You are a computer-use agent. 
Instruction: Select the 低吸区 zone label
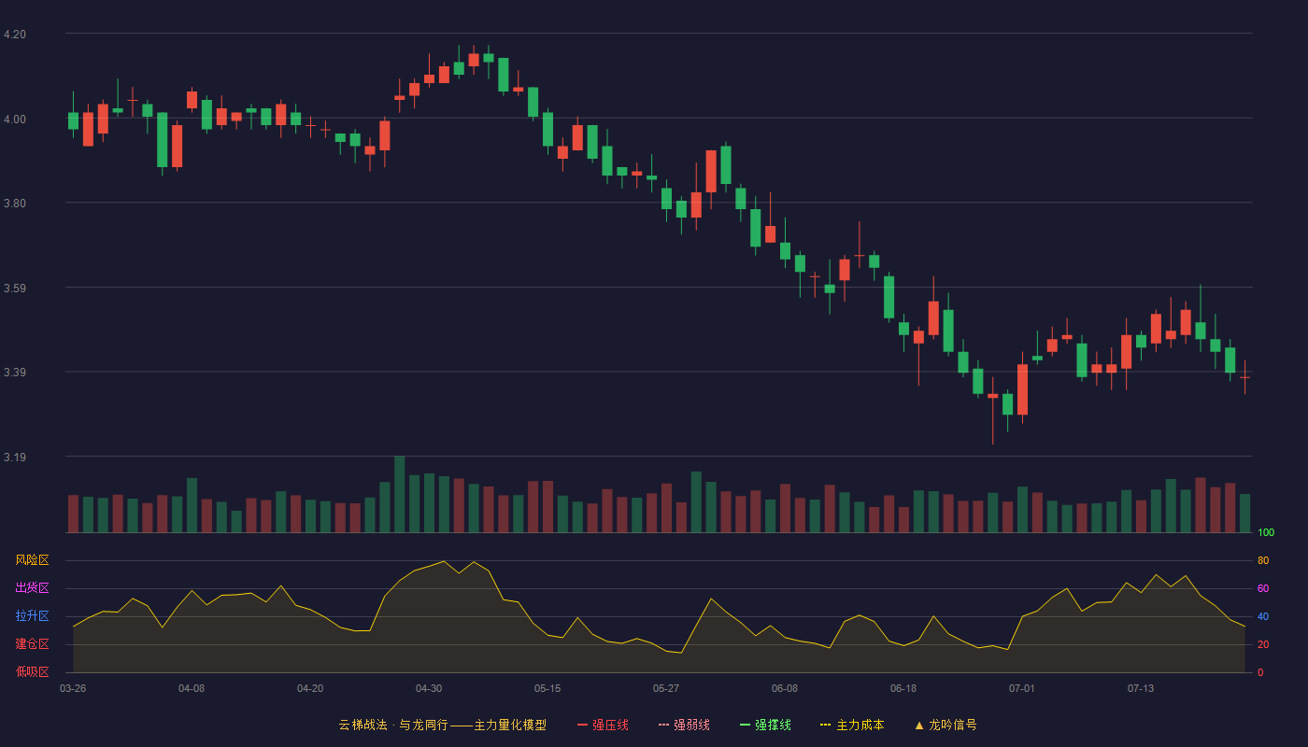(x=32, y=671)
